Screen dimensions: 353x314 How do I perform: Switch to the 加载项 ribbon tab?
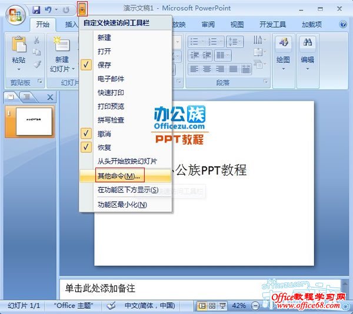tap(312, 24)
